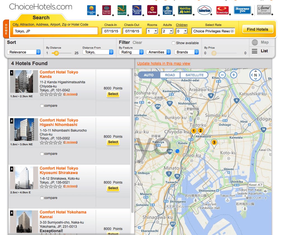This screenshot has width=281, height=235.
Task: Click map pin number 1
Action: [194, 131]
